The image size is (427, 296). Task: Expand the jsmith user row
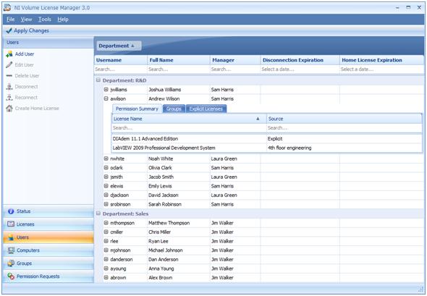coord(106,177)
